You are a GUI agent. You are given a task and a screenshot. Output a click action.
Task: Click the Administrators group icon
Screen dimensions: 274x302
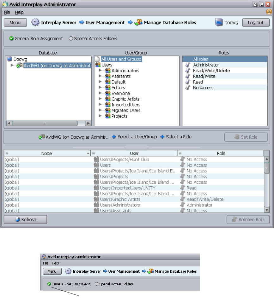108,71
